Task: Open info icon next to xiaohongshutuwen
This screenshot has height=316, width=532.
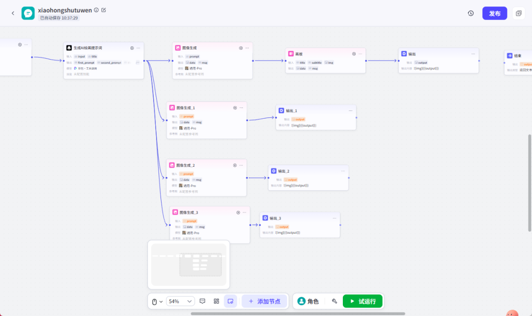Action: click(x=97, y=10)
